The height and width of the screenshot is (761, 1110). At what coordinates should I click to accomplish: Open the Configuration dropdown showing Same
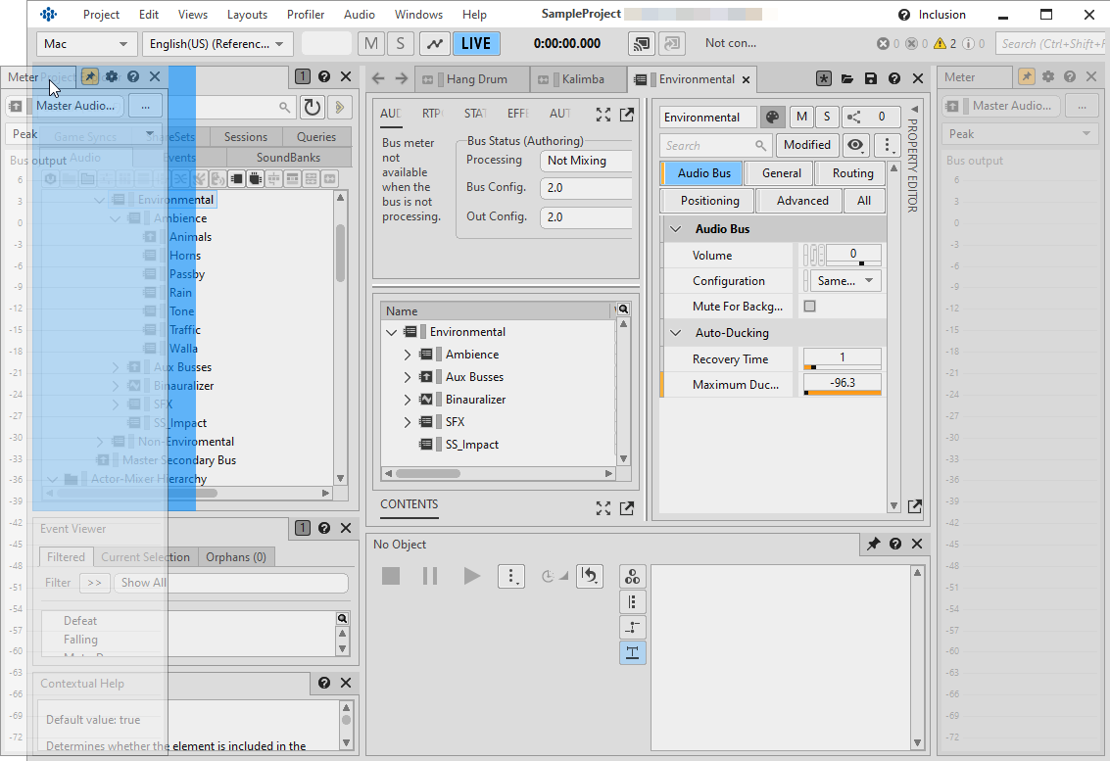845,281
